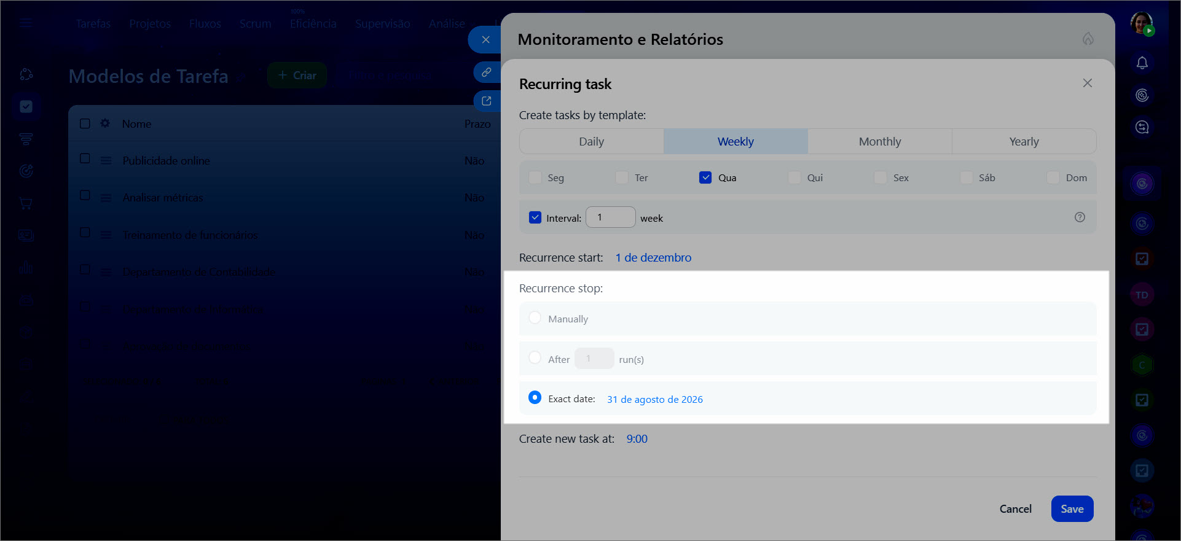The height and width of the screenshot is (541, 1181).
Task: Click the flame priority icon
Action: [1088, 39]
